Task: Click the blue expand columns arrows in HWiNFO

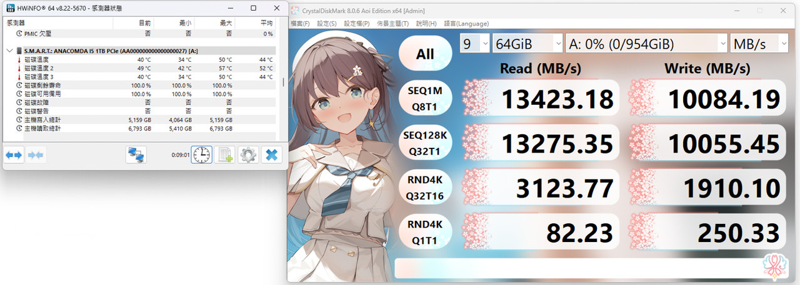Action: pyautogui.click(x=14, y=154)
